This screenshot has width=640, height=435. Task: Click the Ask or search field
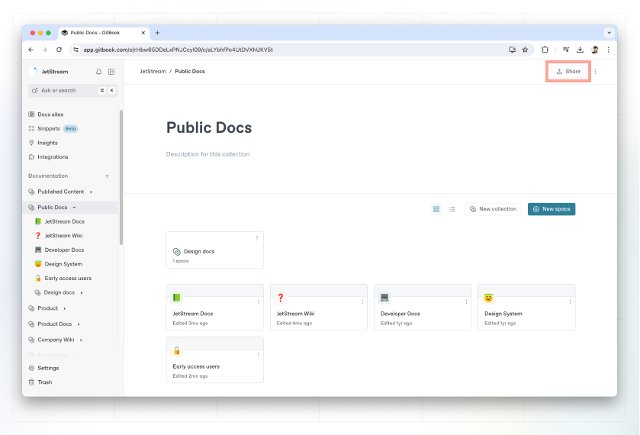point(65,90)
